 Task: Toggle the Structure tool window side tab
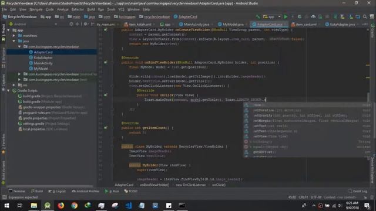tap(4, 57)
